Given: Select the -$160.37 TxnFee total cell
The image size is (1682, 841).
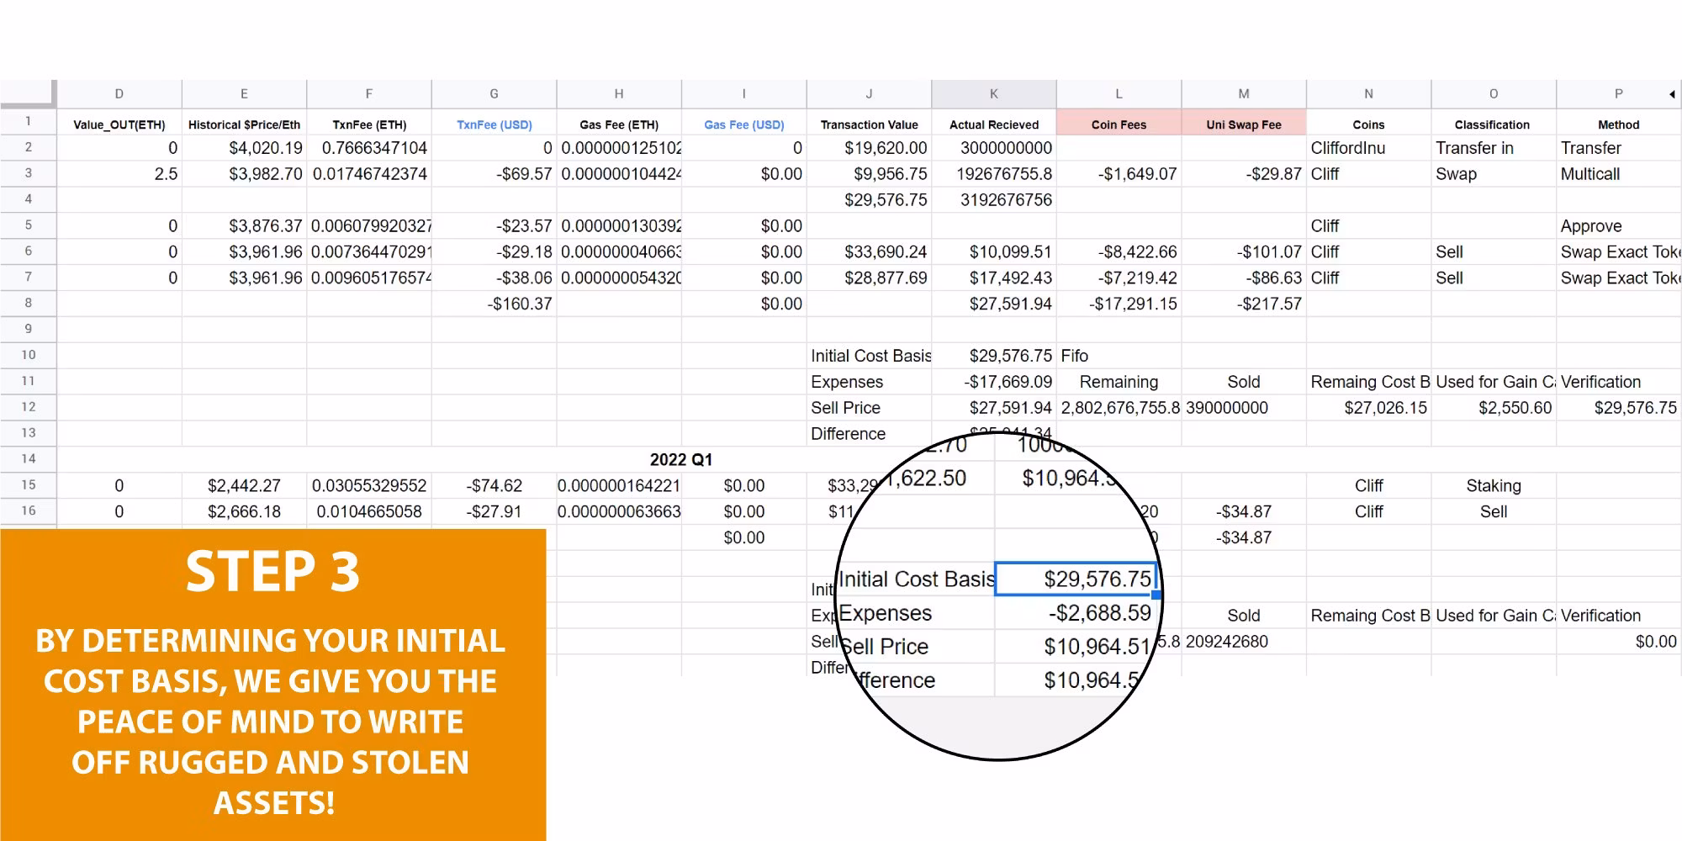Looking at the screenshot, I should (x=520, y=304).
